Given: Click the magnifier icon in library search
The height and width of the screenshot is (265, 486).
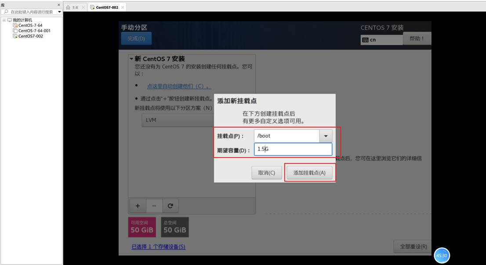Looking at the screenshot, I should tap(6, 12).
